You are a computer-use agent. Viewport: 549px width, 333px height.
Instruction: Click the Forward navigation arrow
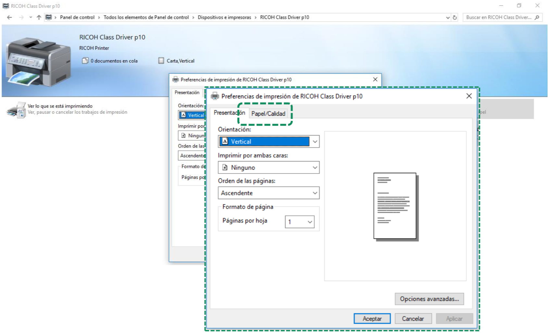[21, 17]
